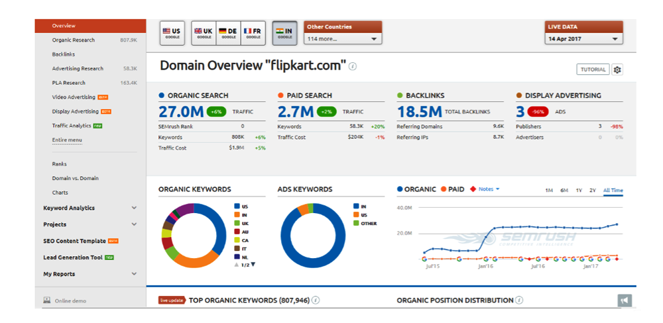
Task: Click the megaphone feedback icon
Action: (x=625, y=300)
